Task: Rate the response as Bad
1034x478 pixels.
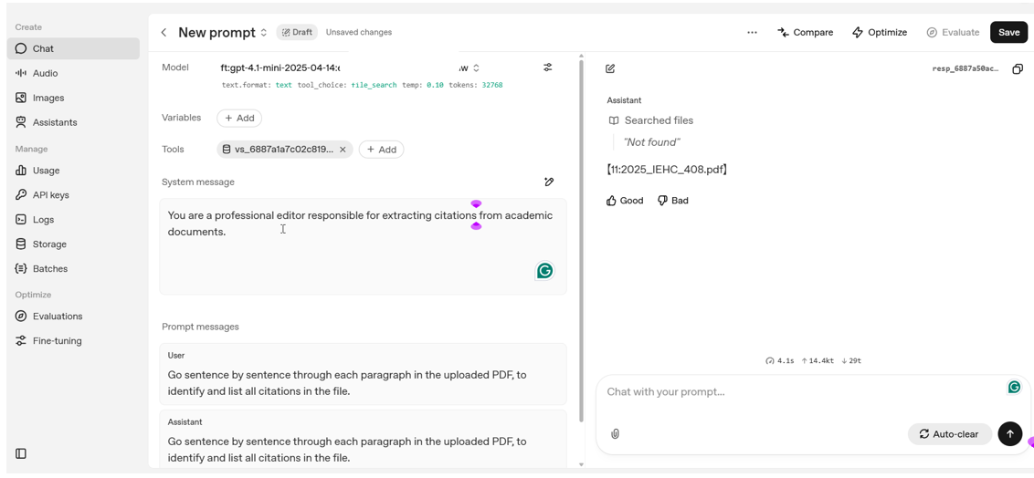Action: click(x=673, y=201)
